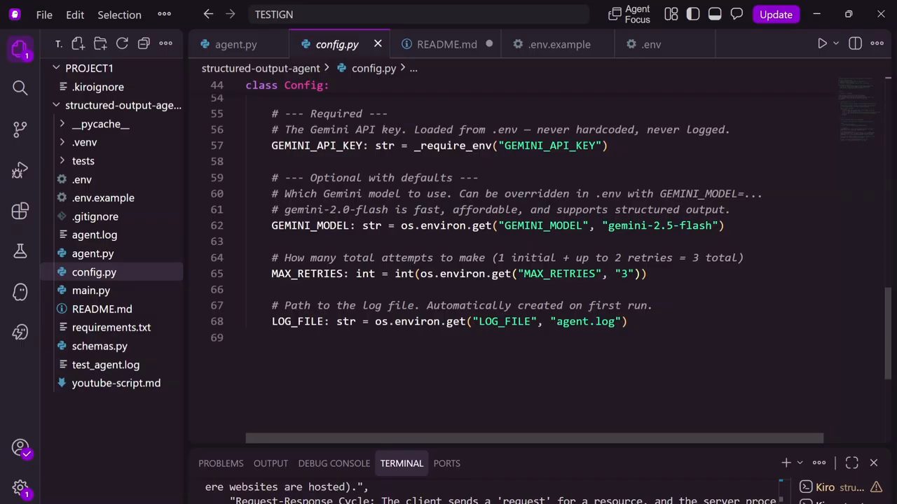Open the Kiro explorer view in activity bar

coord(20,50)
